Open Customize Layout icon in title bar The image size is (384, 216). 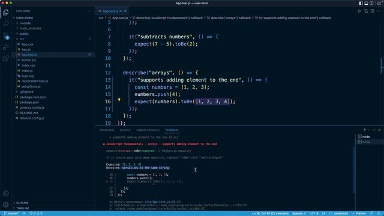(x=379, y=3)
